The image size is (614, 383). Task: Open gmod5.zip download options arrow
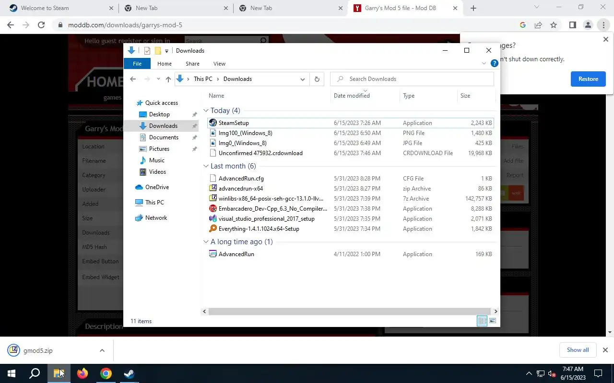coord(102,350)
